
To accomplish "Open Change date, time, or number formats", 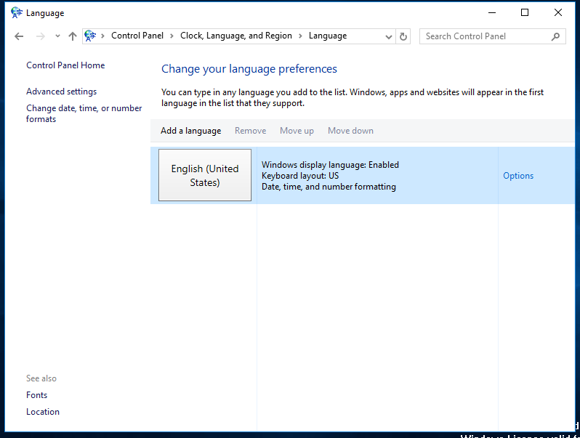I will (x=84, y=113).
